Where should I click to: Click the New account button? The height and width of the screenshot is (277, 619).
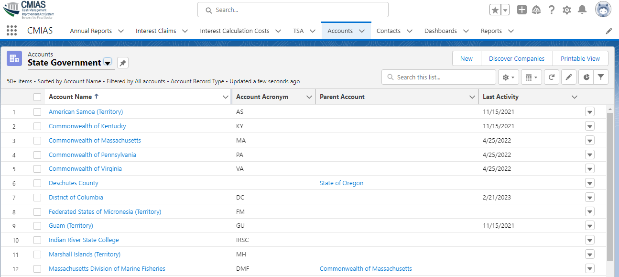pos(466,58)
